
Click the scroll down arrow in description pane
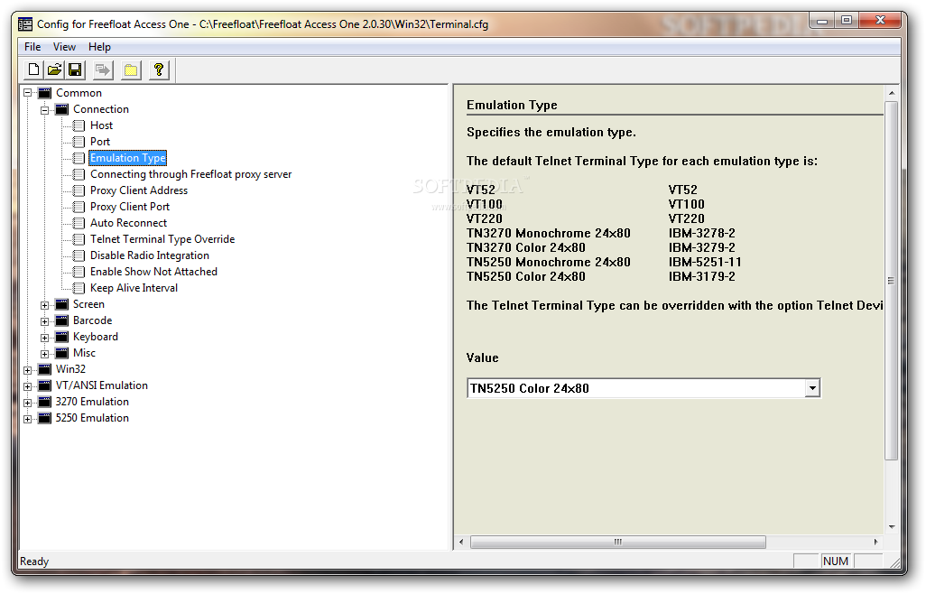[x=891, y=526]
